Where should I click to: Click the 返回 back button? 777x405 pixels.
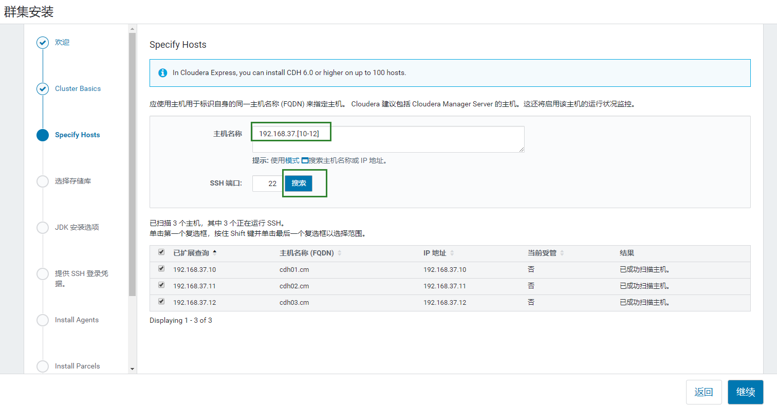click(704, 392)
